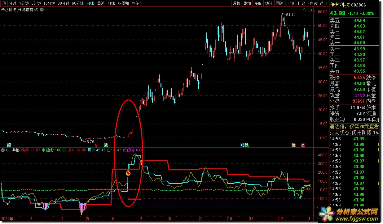Switch to the 5分钟 period tab
The width and height of the screenshot is (383, 224).
(x=36, y=3)
